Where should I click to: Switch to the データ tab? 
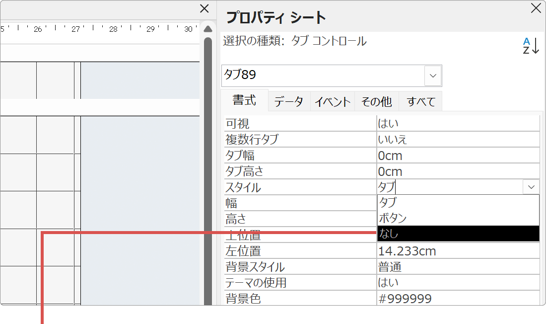(x=289, y=101)
